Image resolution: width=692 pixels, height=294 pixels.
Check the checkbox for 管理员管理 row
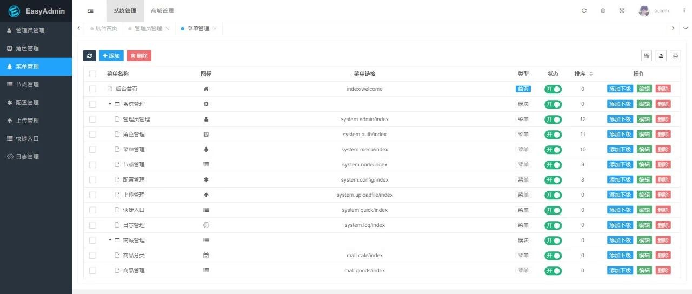coord(92,119)
